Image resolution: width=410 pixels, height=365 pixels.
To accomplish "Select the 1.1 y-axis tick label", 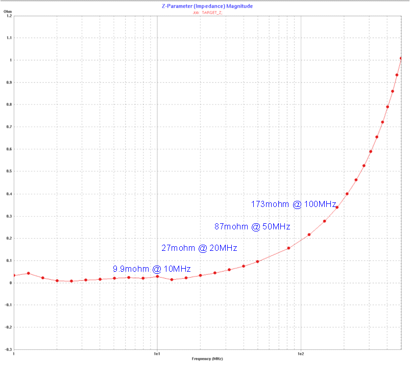I will coord(8,38).
